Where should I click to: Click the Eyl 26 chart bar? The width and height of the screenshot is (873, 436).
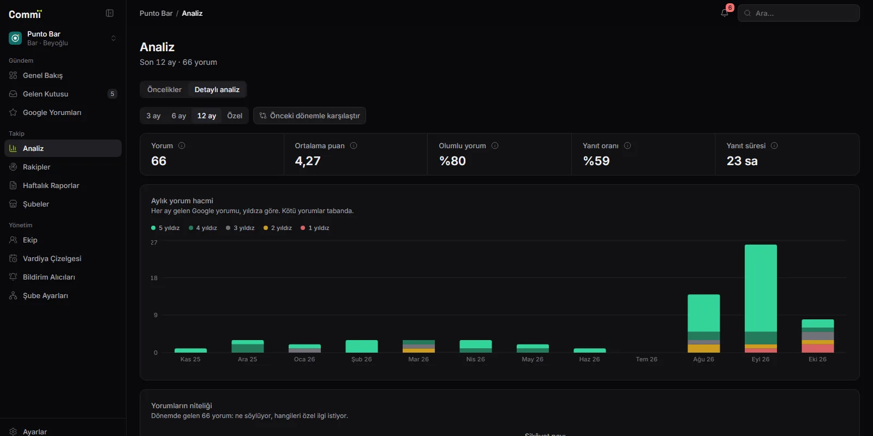pyautogui.click(x=761, y=299)
